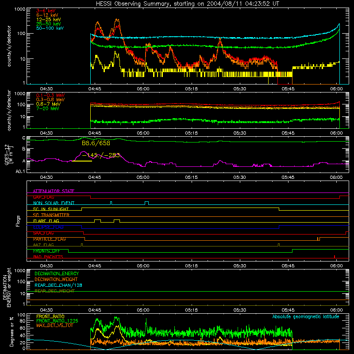Select the '6-12 keV' legend label

pos(47,15)
